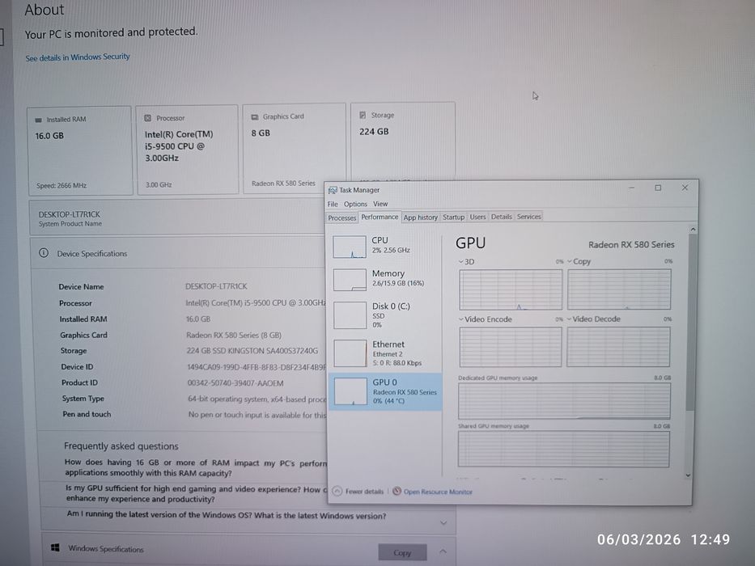755x566 pixels.
Task: Click the Task Manager scrollbar up arrow
Action: tap(693, 230)
